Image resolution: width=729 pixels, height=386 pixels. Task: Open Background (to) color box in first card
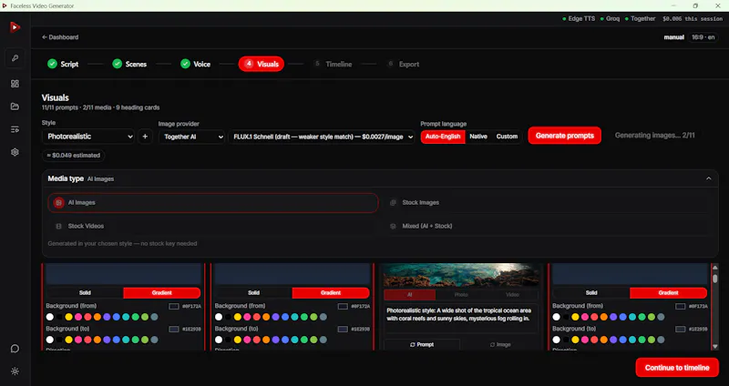(174, 329)
